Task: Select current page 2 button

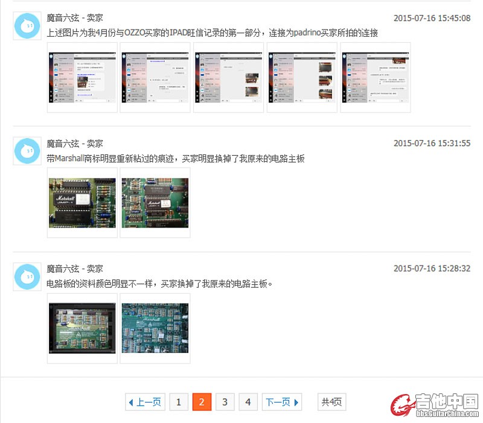Action: point(202,402)
